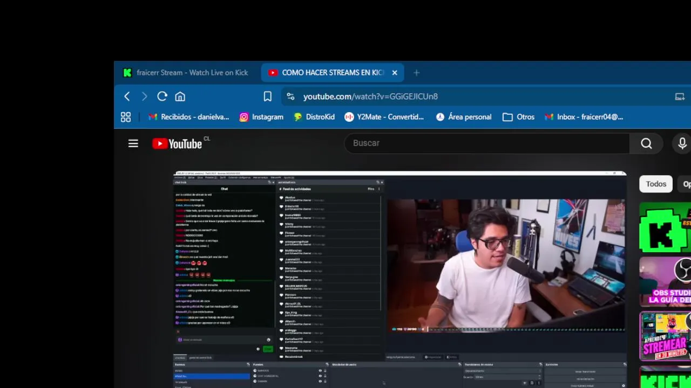Open the Instagram bookmark
This screenshot has width=691, height=388.
tap(261, 117)
